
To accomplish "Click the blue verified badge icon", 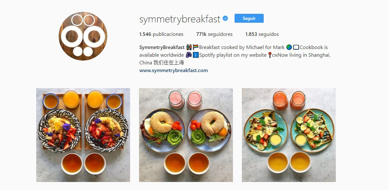I will click(225, 19).
